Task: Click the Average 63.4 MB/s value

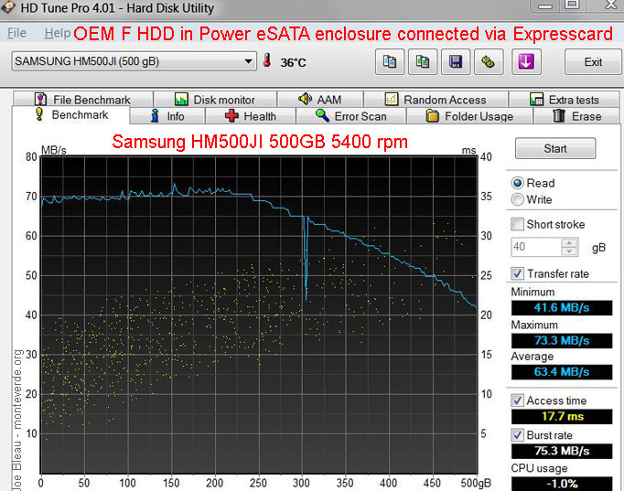Action: tap(562, 372)
